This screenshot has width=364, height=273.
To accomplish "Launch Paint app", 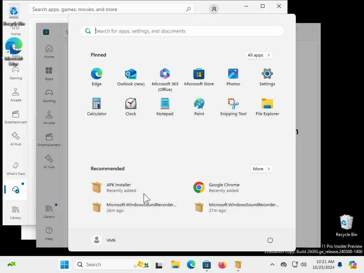I will tap(199, 107).
